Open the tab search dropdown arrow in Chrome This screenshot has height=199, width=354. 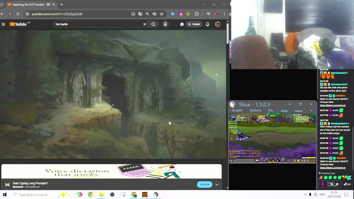point(1,4)
